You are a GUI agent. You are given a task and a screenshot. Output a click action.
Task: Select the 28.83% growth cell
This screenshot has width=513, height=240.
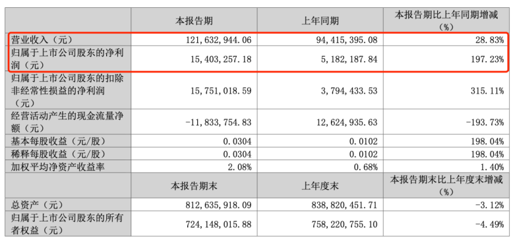tap(490, 40)
